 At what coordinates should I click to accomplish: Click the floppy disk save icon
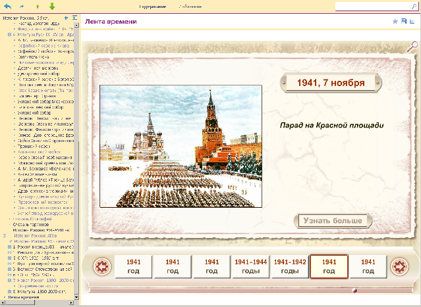tap(404, 21)
